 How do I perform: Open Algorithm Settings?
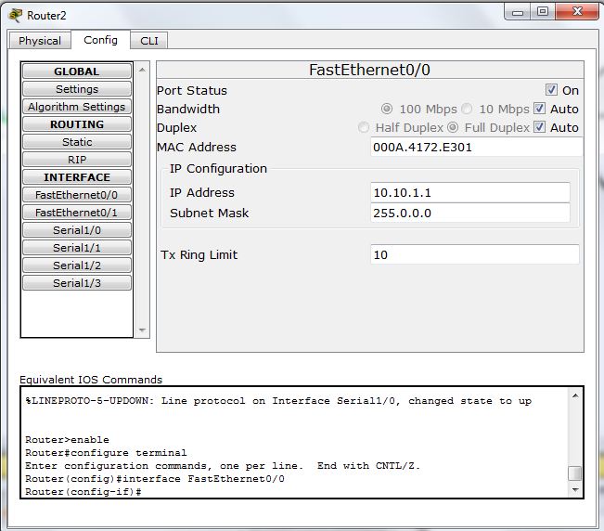pyautogui.click(x=77, y=107)
